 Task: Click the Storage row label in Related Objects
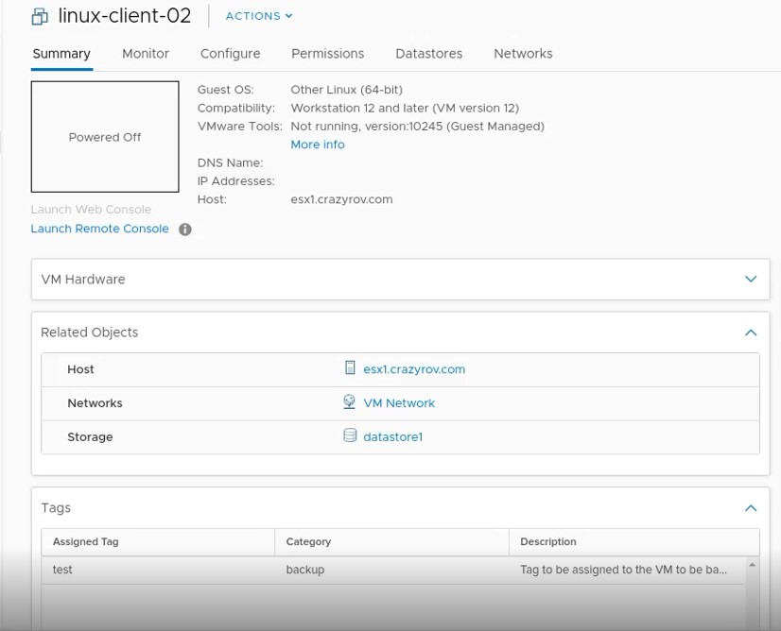[90, 437]
